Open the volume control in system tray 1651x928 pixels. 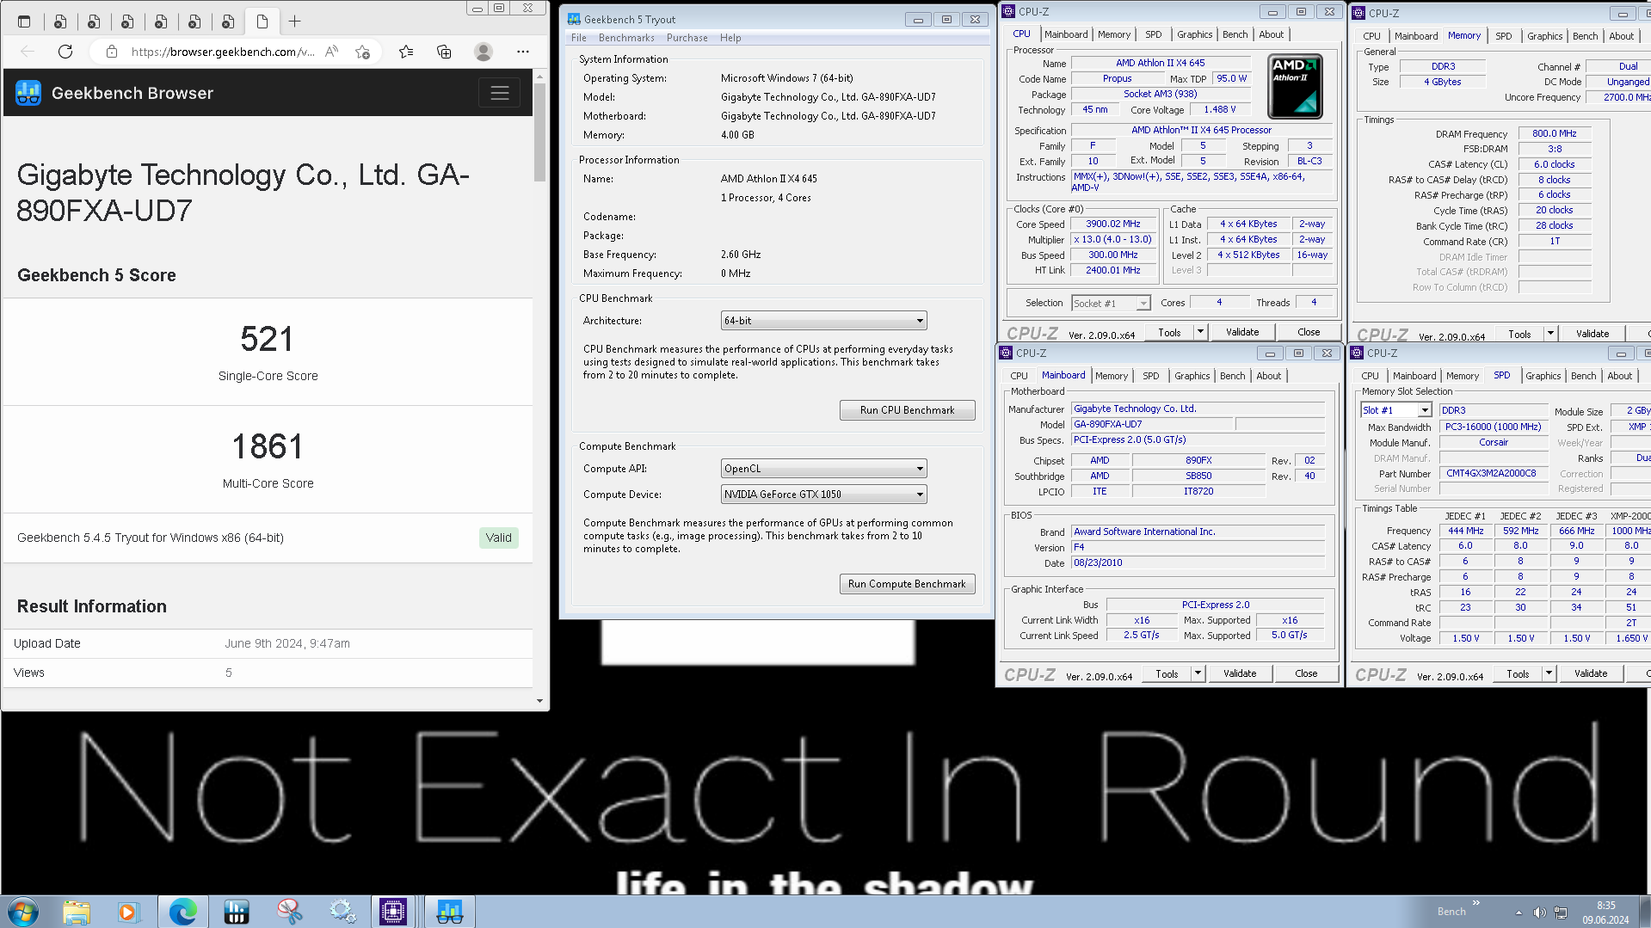(x=1539, y=913)
